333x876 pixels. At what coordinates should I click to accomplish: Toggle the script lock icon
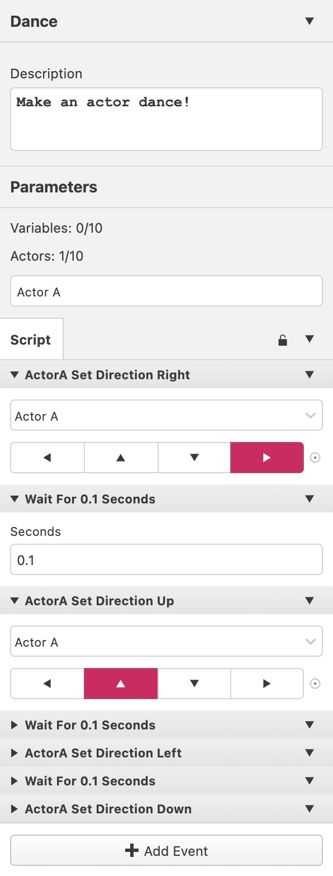point(283,340)
